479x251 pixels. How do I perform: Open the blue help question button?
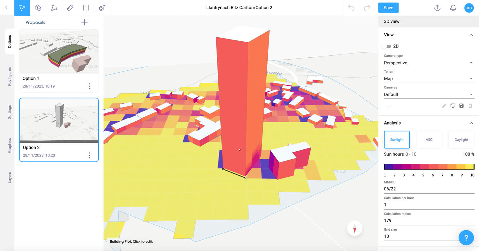pyautogui.click(x=466, y=238)
